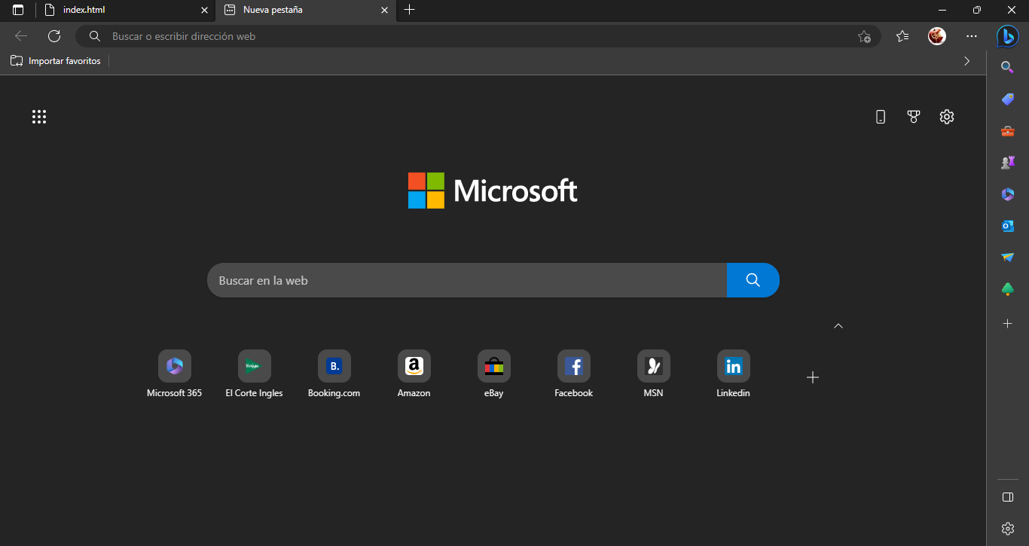This screenshot has height=546, width=1029.
Task: Open the Edge settings and more menu
Action: click(972, 36)
